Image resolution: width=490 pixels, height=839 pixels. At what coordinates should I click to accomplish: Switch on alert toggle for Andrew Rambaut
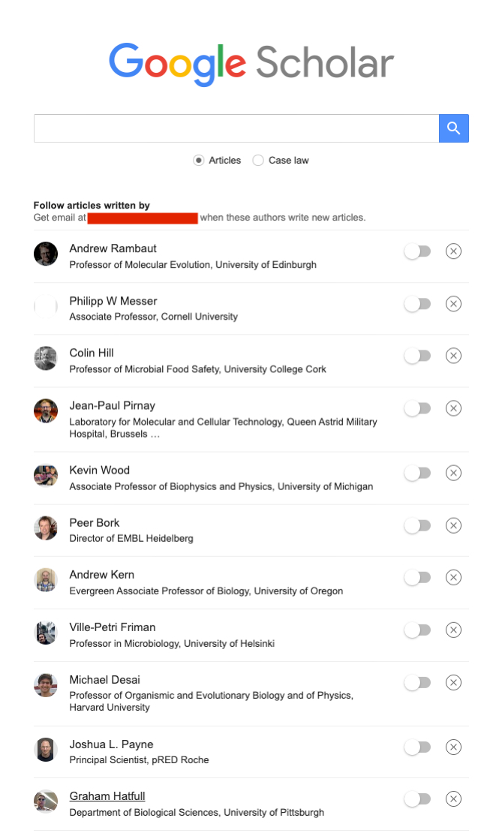click(x=417, y=251)
